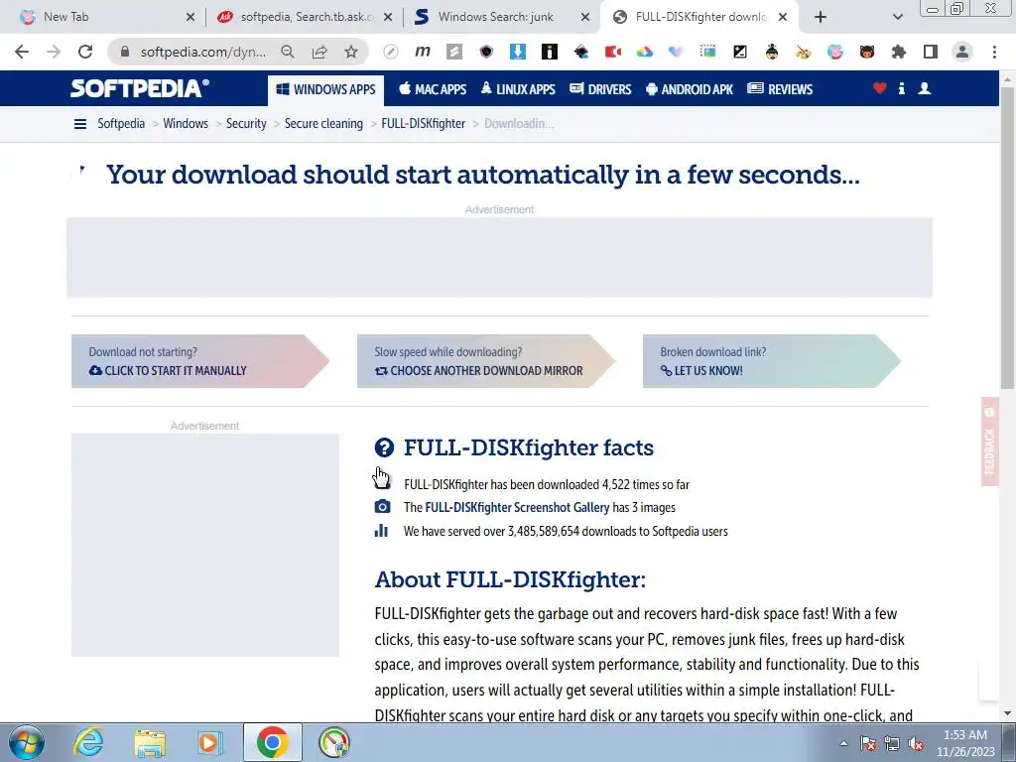Open a new browser tab with plus button
The image size is (1016, 762).
821,17
